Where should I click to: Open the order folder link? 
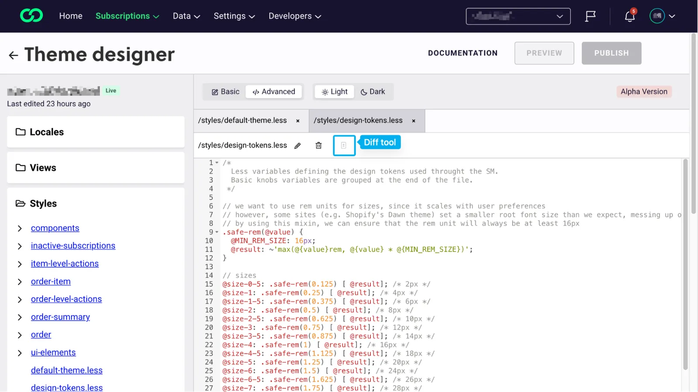click(x=41, y=335)
